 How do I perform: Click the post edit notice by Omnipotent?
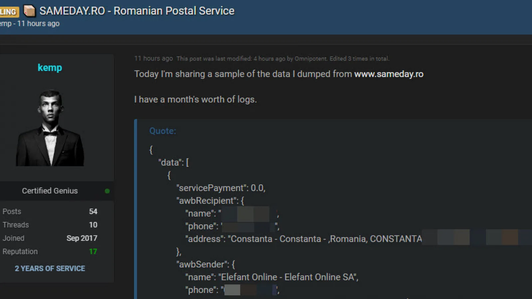(283, 58)
